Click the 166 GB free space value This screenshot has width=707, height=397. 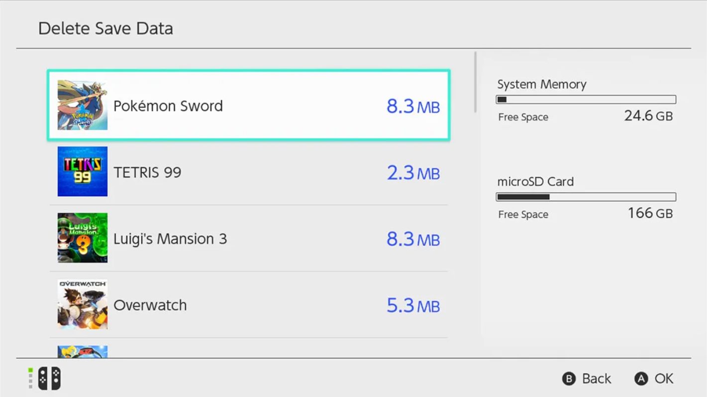tap(650, 213)
